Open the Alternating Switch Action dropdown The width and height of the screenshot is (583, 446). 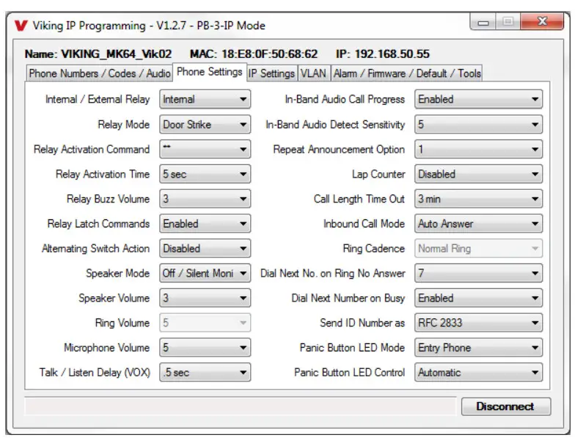pos(205,249)
